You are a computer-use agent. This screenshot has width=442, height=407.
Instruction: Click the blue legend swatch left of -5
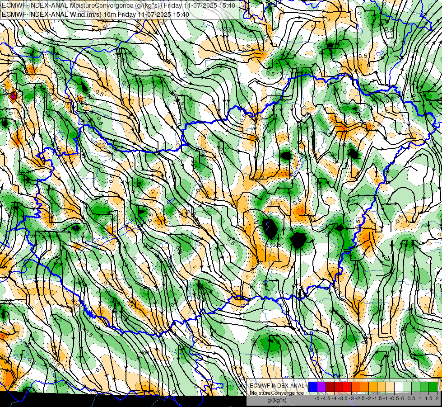coord(313,387)
